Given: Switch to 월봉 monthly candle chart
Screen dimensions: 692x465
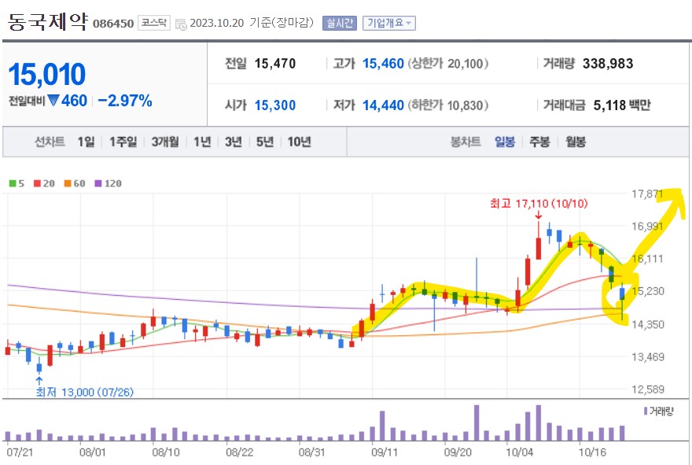Looking at the screenshot, I should (576, 142).
